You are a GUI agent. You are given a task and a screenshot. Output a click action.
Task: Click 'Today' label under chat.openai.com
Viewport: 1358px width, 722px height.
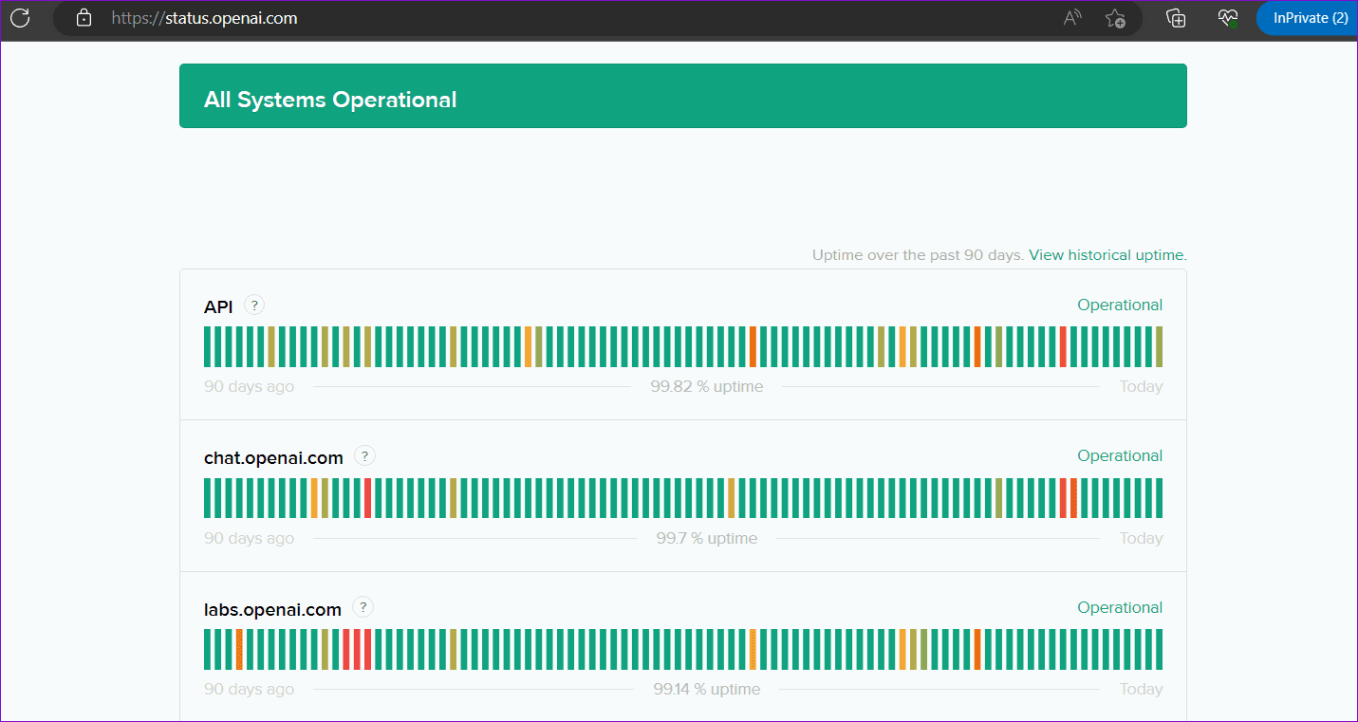click(x=1141, y=538)
